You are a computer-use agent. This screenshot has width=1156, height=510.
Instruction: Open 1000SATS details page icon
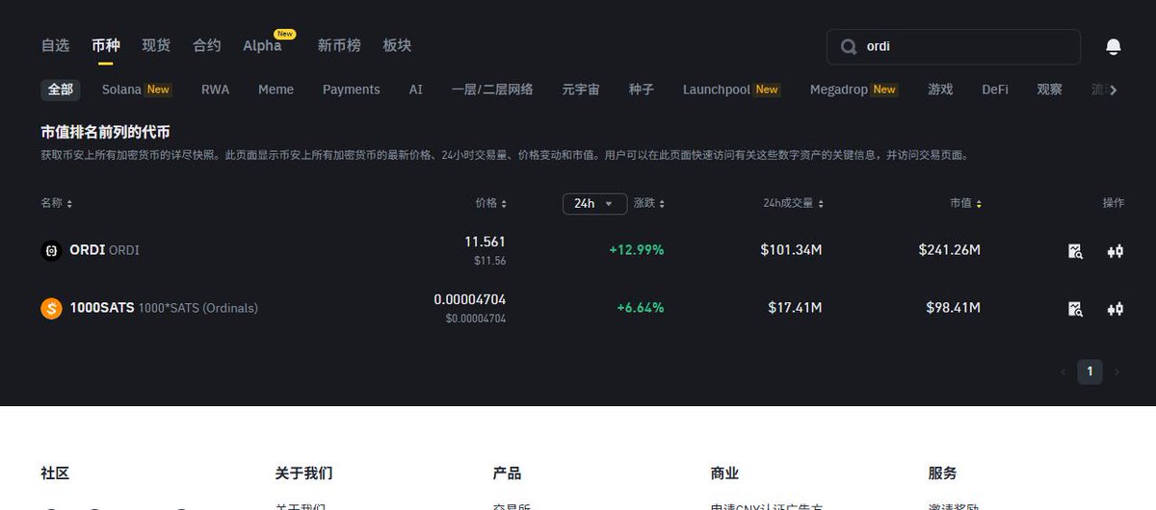point(1075,308)
